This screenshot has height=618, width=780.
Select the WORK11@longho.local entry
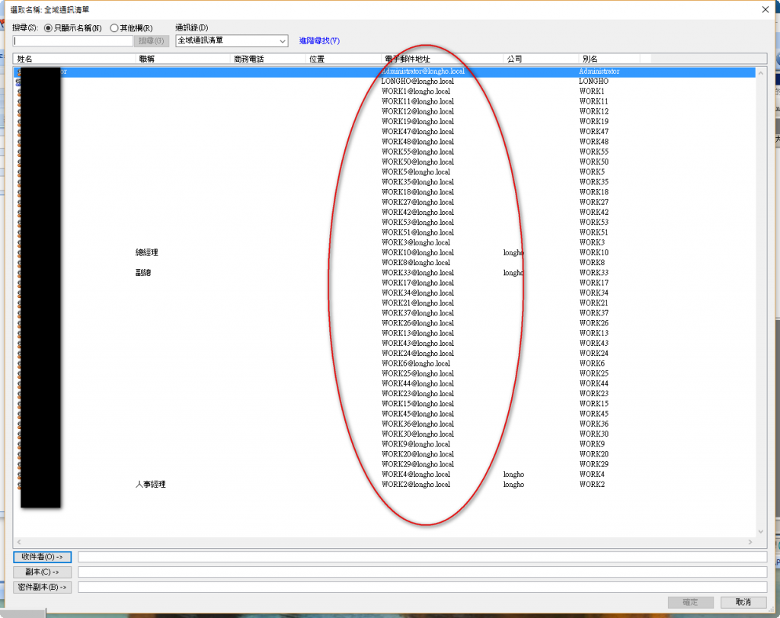tap(418, 101)
